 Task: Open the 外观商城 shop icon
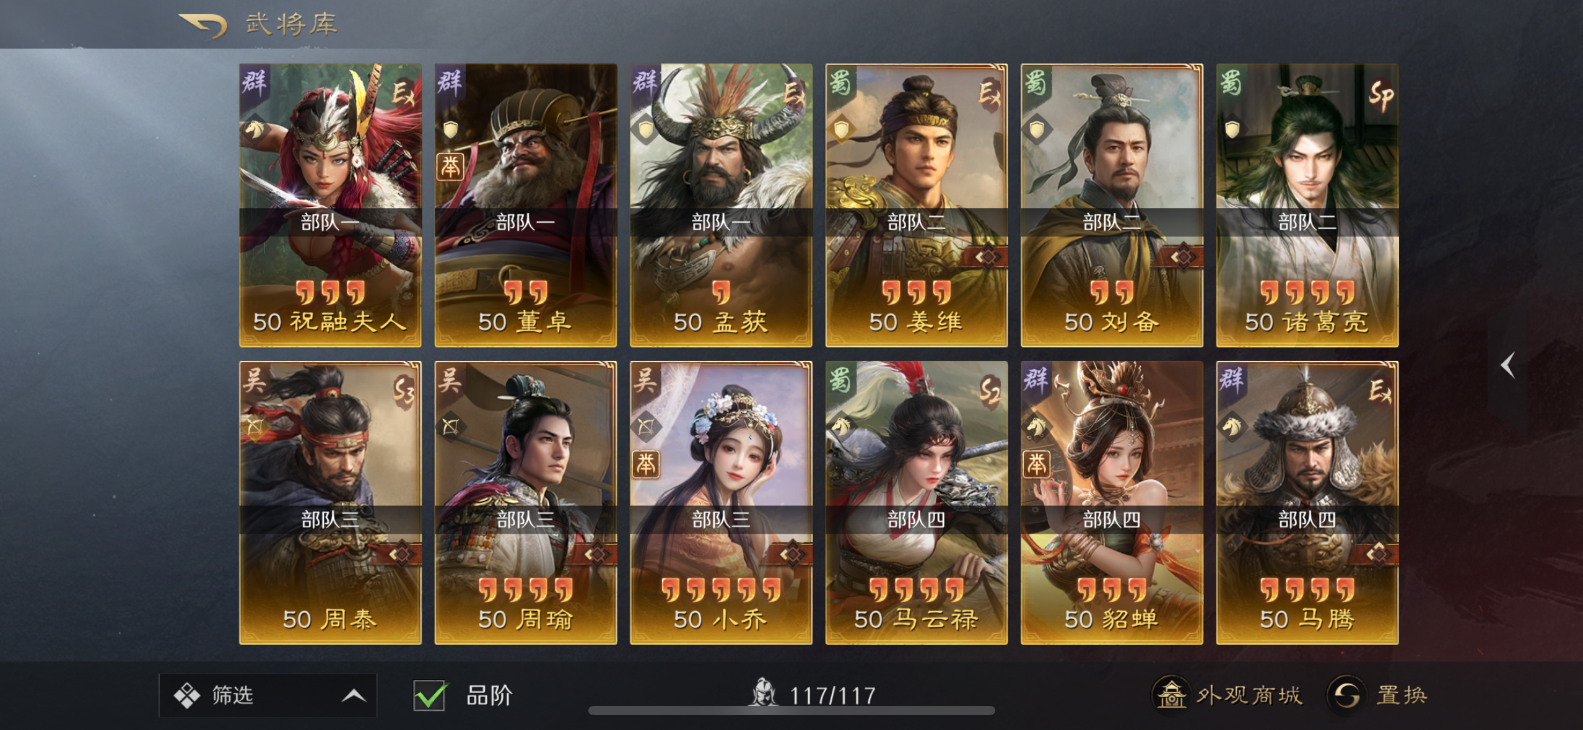point(1171,694)
